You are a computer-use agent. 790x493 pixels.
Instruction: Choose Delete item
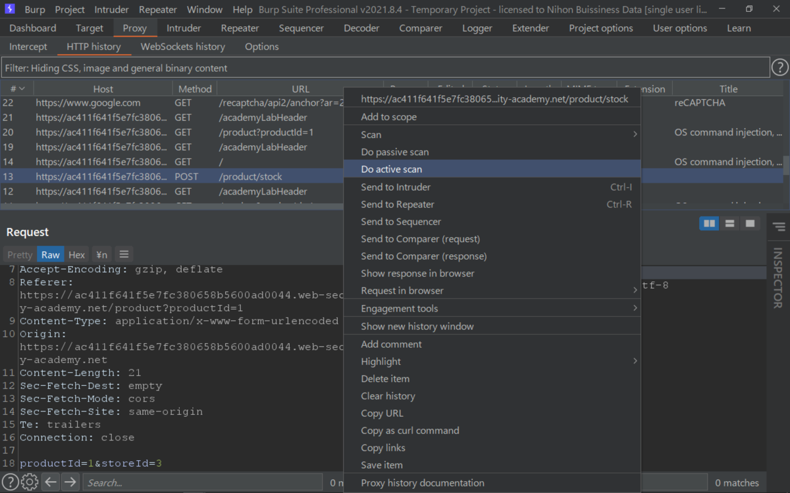(x=492, y=379)
